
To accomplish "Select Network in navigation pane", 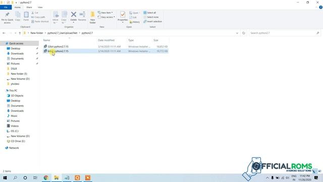I will pyautogui.click(x=14, y=148).
